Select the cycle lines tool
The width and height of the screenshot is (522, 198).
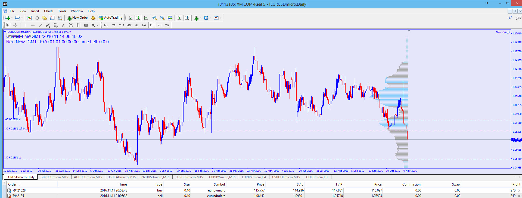point(78,25)
